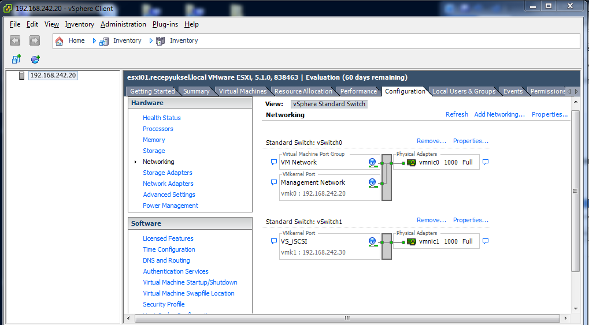Viewport: 589px width, 325px height.
Task: Switch to the Summary tab
Action: click(x=196, y=91)
